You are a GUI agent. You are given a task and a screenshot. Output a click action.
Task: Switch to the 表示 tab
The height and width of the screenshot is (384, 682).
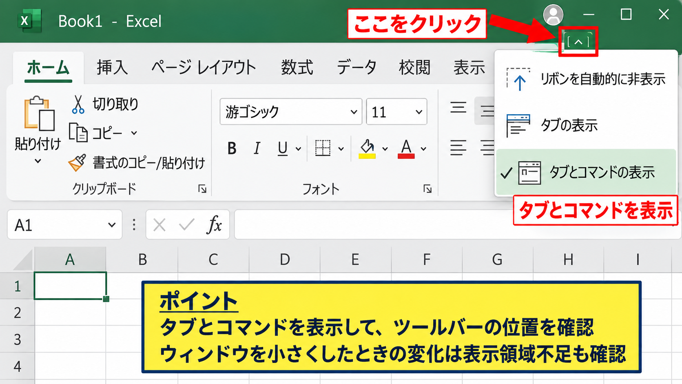pos(469,67)
